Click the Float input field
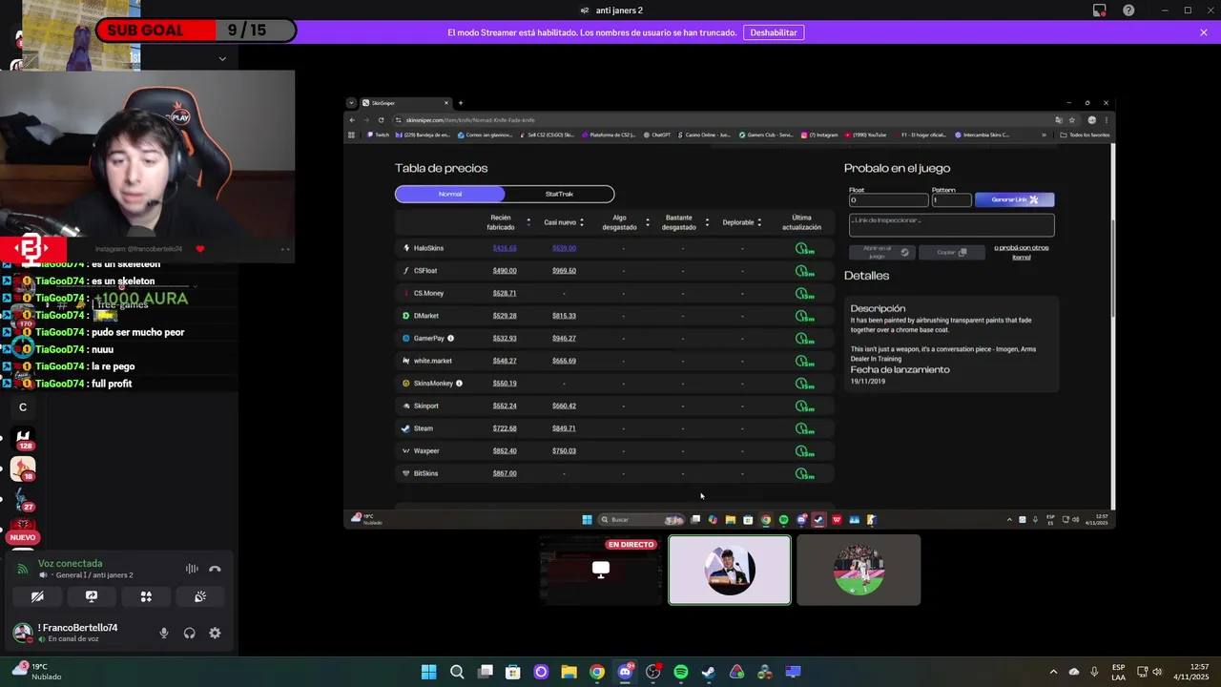The height and width of the screenshot is (687, 1221). [x=888, y=200]
